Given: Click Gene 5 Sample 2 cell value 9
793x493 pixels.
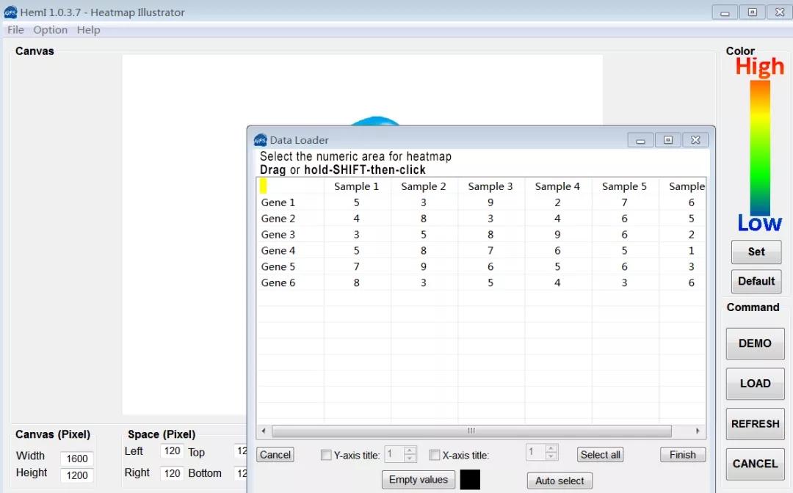Looking at the screenshot, I should click(x=424, y=267).
